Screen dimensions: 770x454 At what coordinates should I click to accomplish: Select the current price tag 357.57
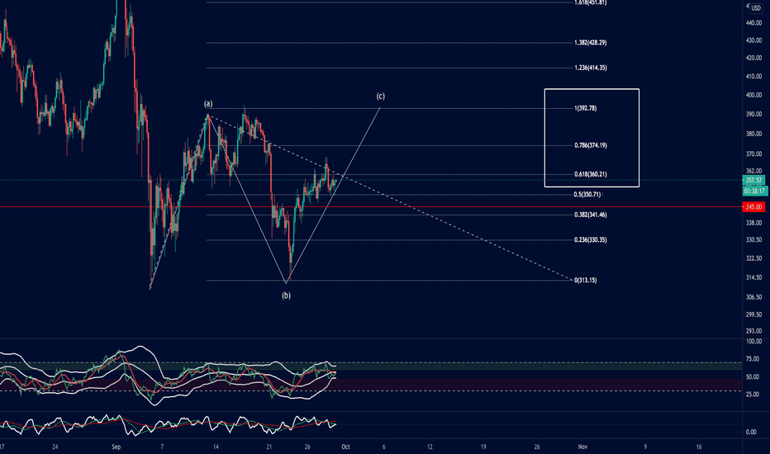[x=753, y=181]
